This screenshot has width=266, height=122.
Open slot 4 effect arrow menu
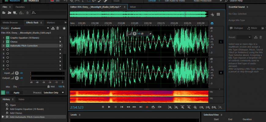tap(60, 50)
